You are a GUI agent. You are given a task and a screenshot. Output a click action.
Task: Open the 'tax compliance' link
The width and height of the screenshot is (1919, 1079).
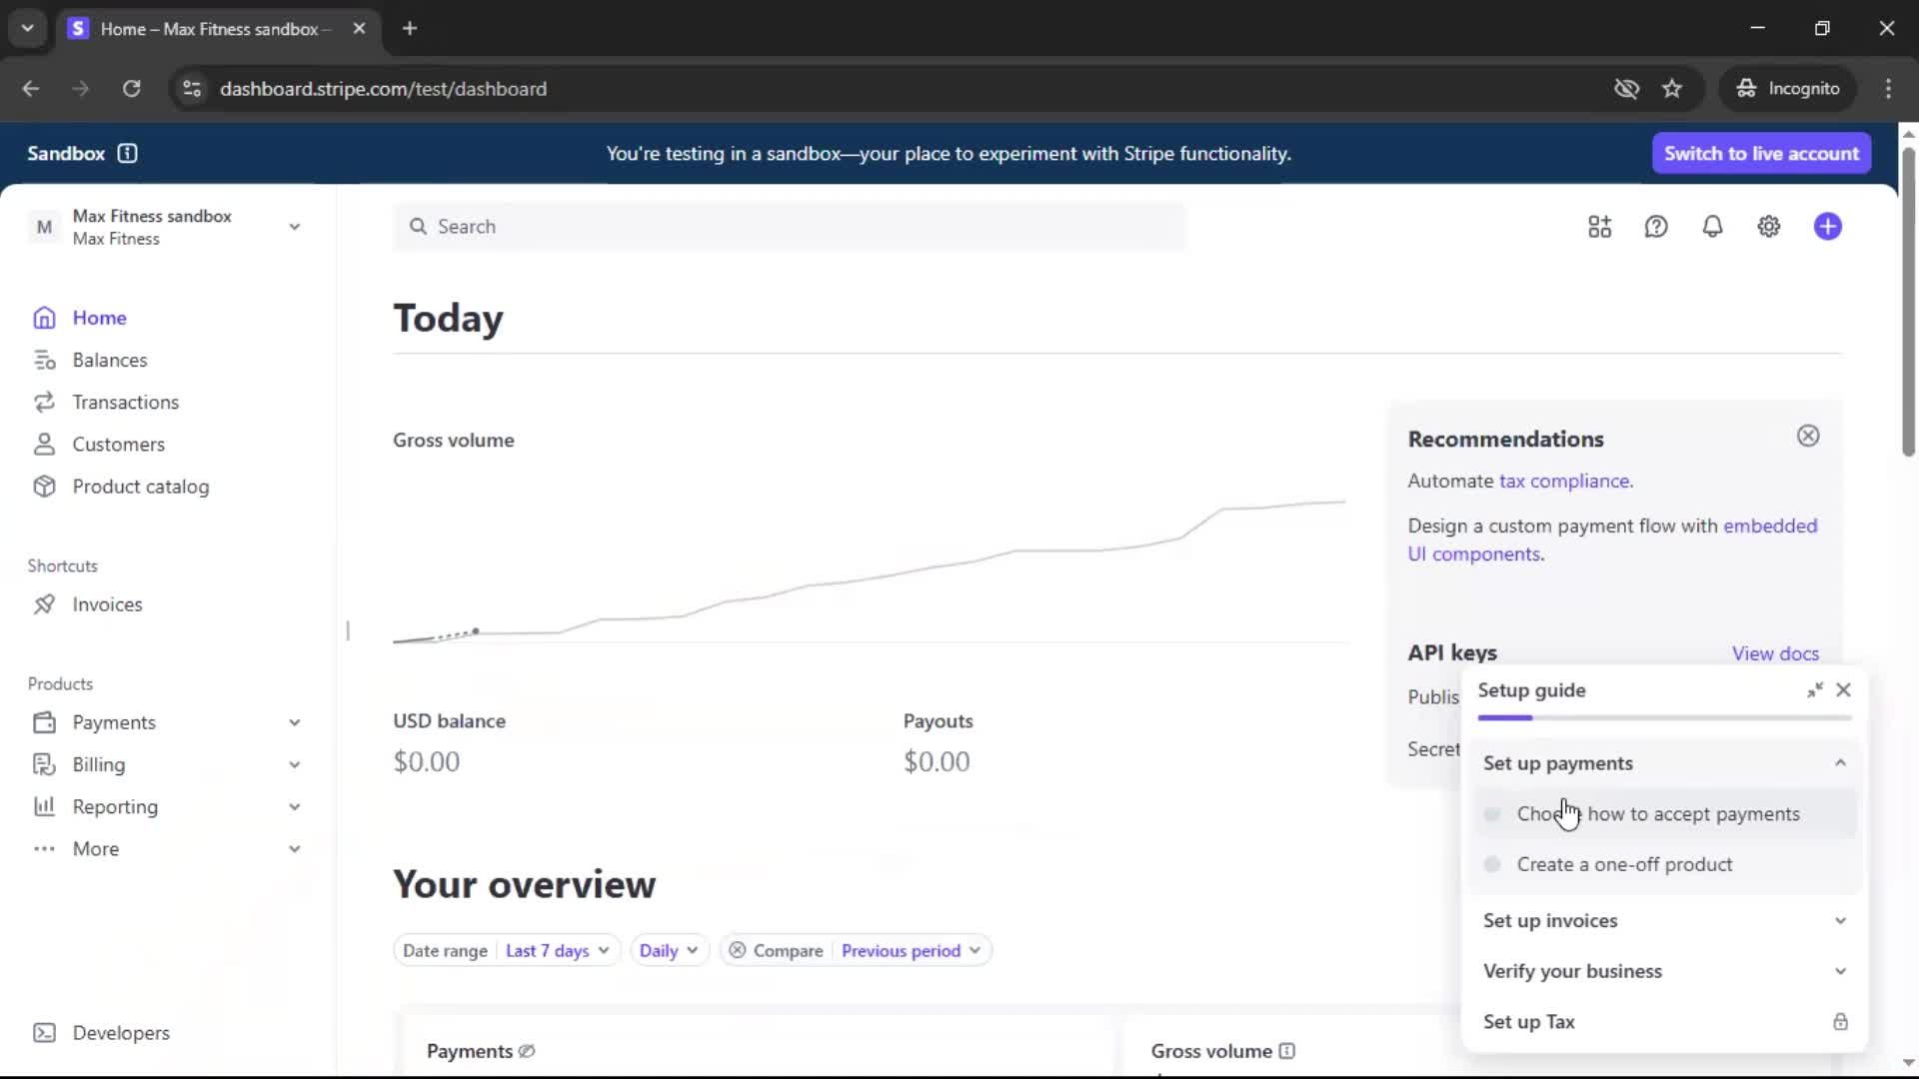pos(1563,481)
